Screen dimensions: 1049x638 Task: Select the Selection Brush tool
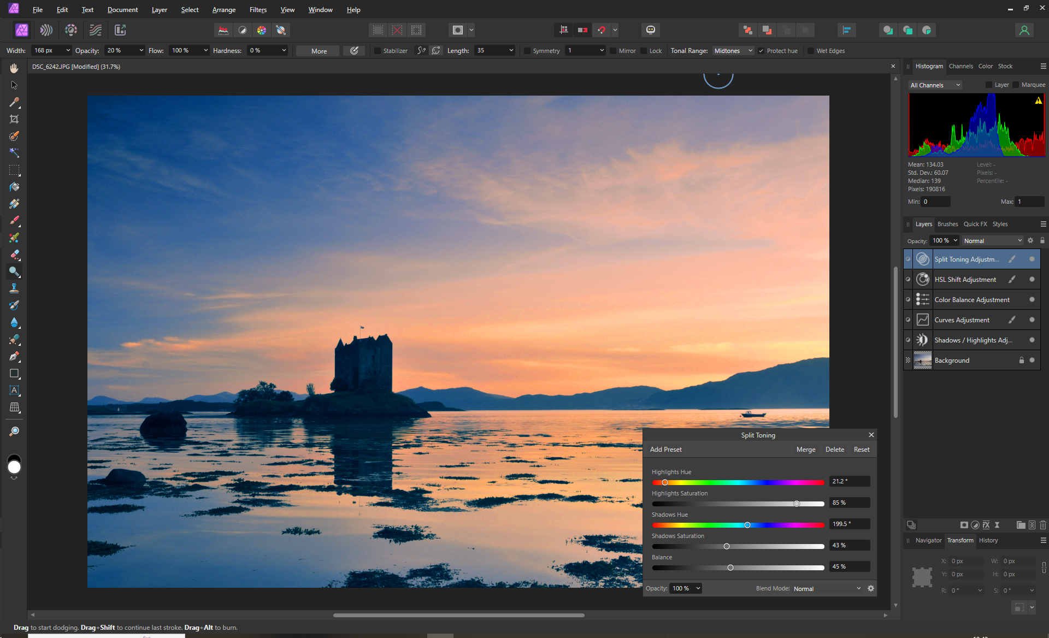14,136
